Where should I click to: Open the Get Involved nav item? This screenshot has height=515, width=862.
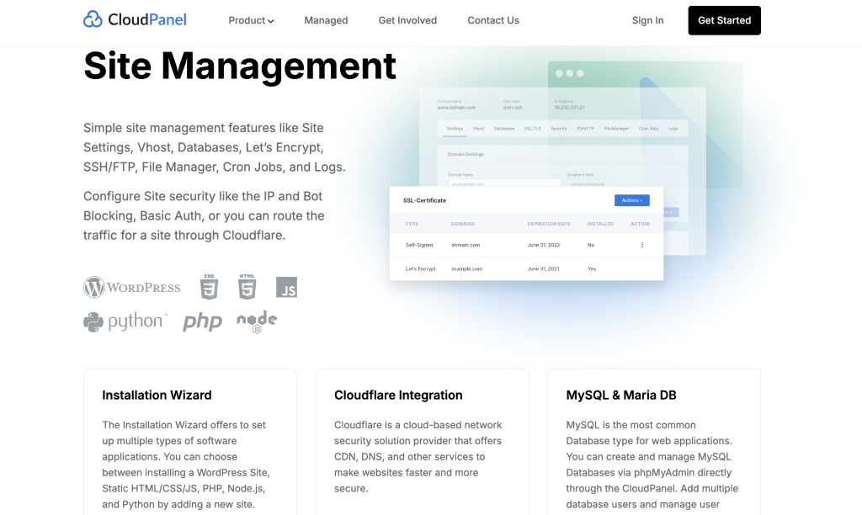coord(407,20)
